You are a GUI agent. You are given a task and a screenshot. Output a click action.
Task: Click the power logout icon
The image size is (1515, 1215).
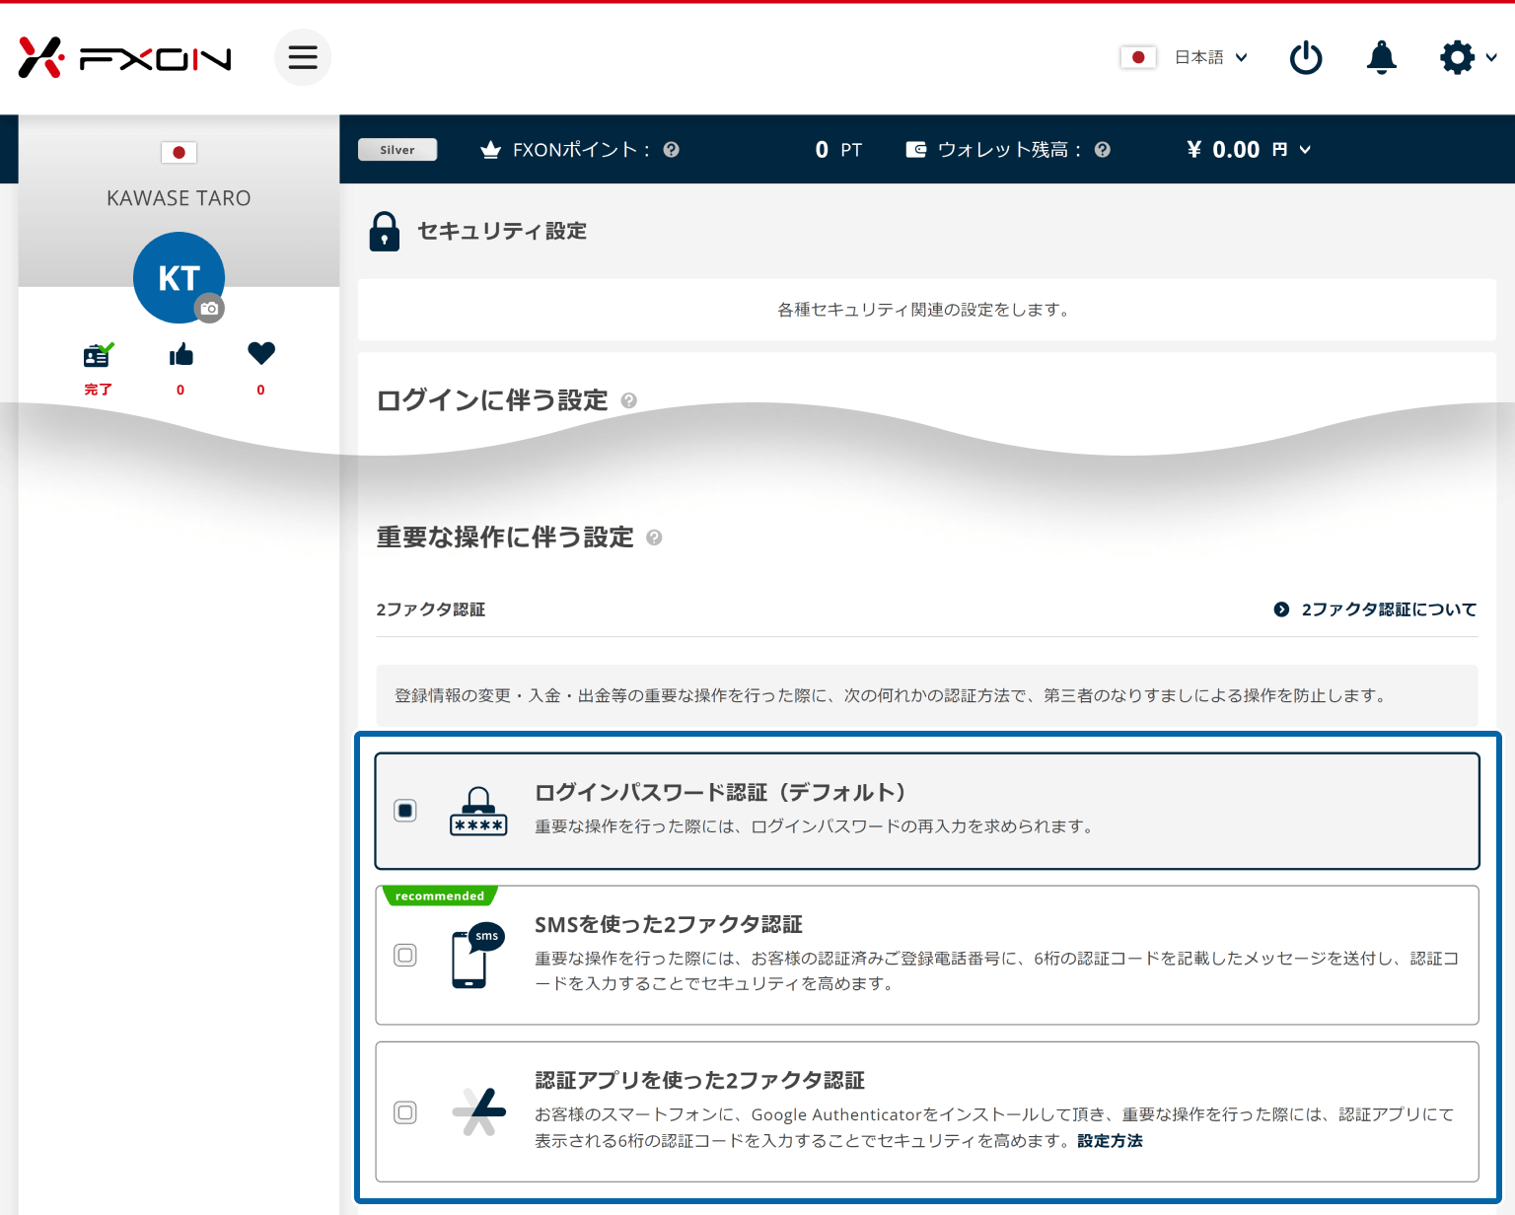pyautogui.click(x=1306, y=57)
